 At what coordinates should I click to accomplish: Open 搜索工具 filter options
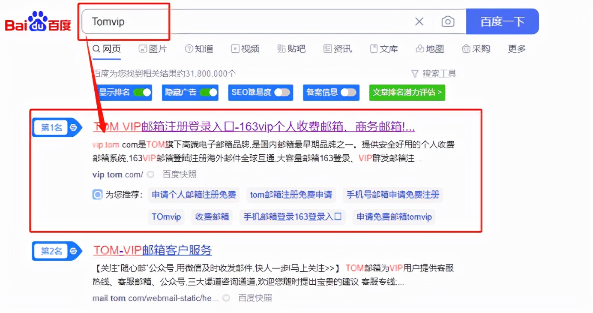pos(434,73)
